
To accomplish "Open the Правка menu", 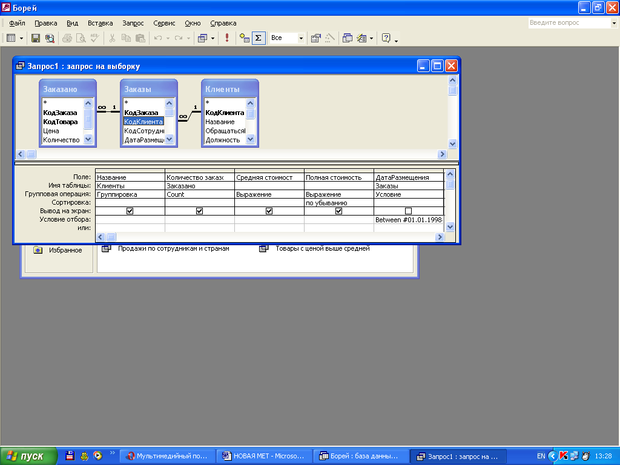I will tap(46, 23).
